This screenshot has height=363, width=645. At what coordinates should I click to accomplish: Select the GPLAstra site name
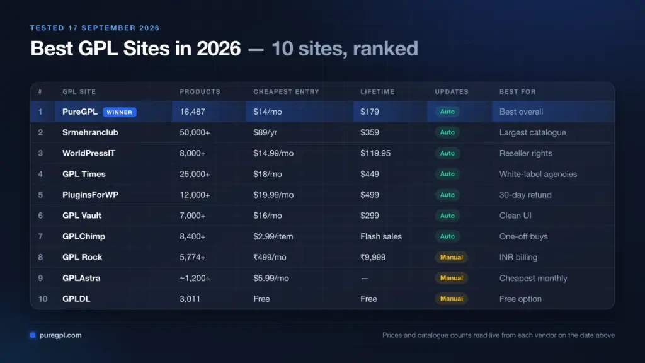(81, 278)
